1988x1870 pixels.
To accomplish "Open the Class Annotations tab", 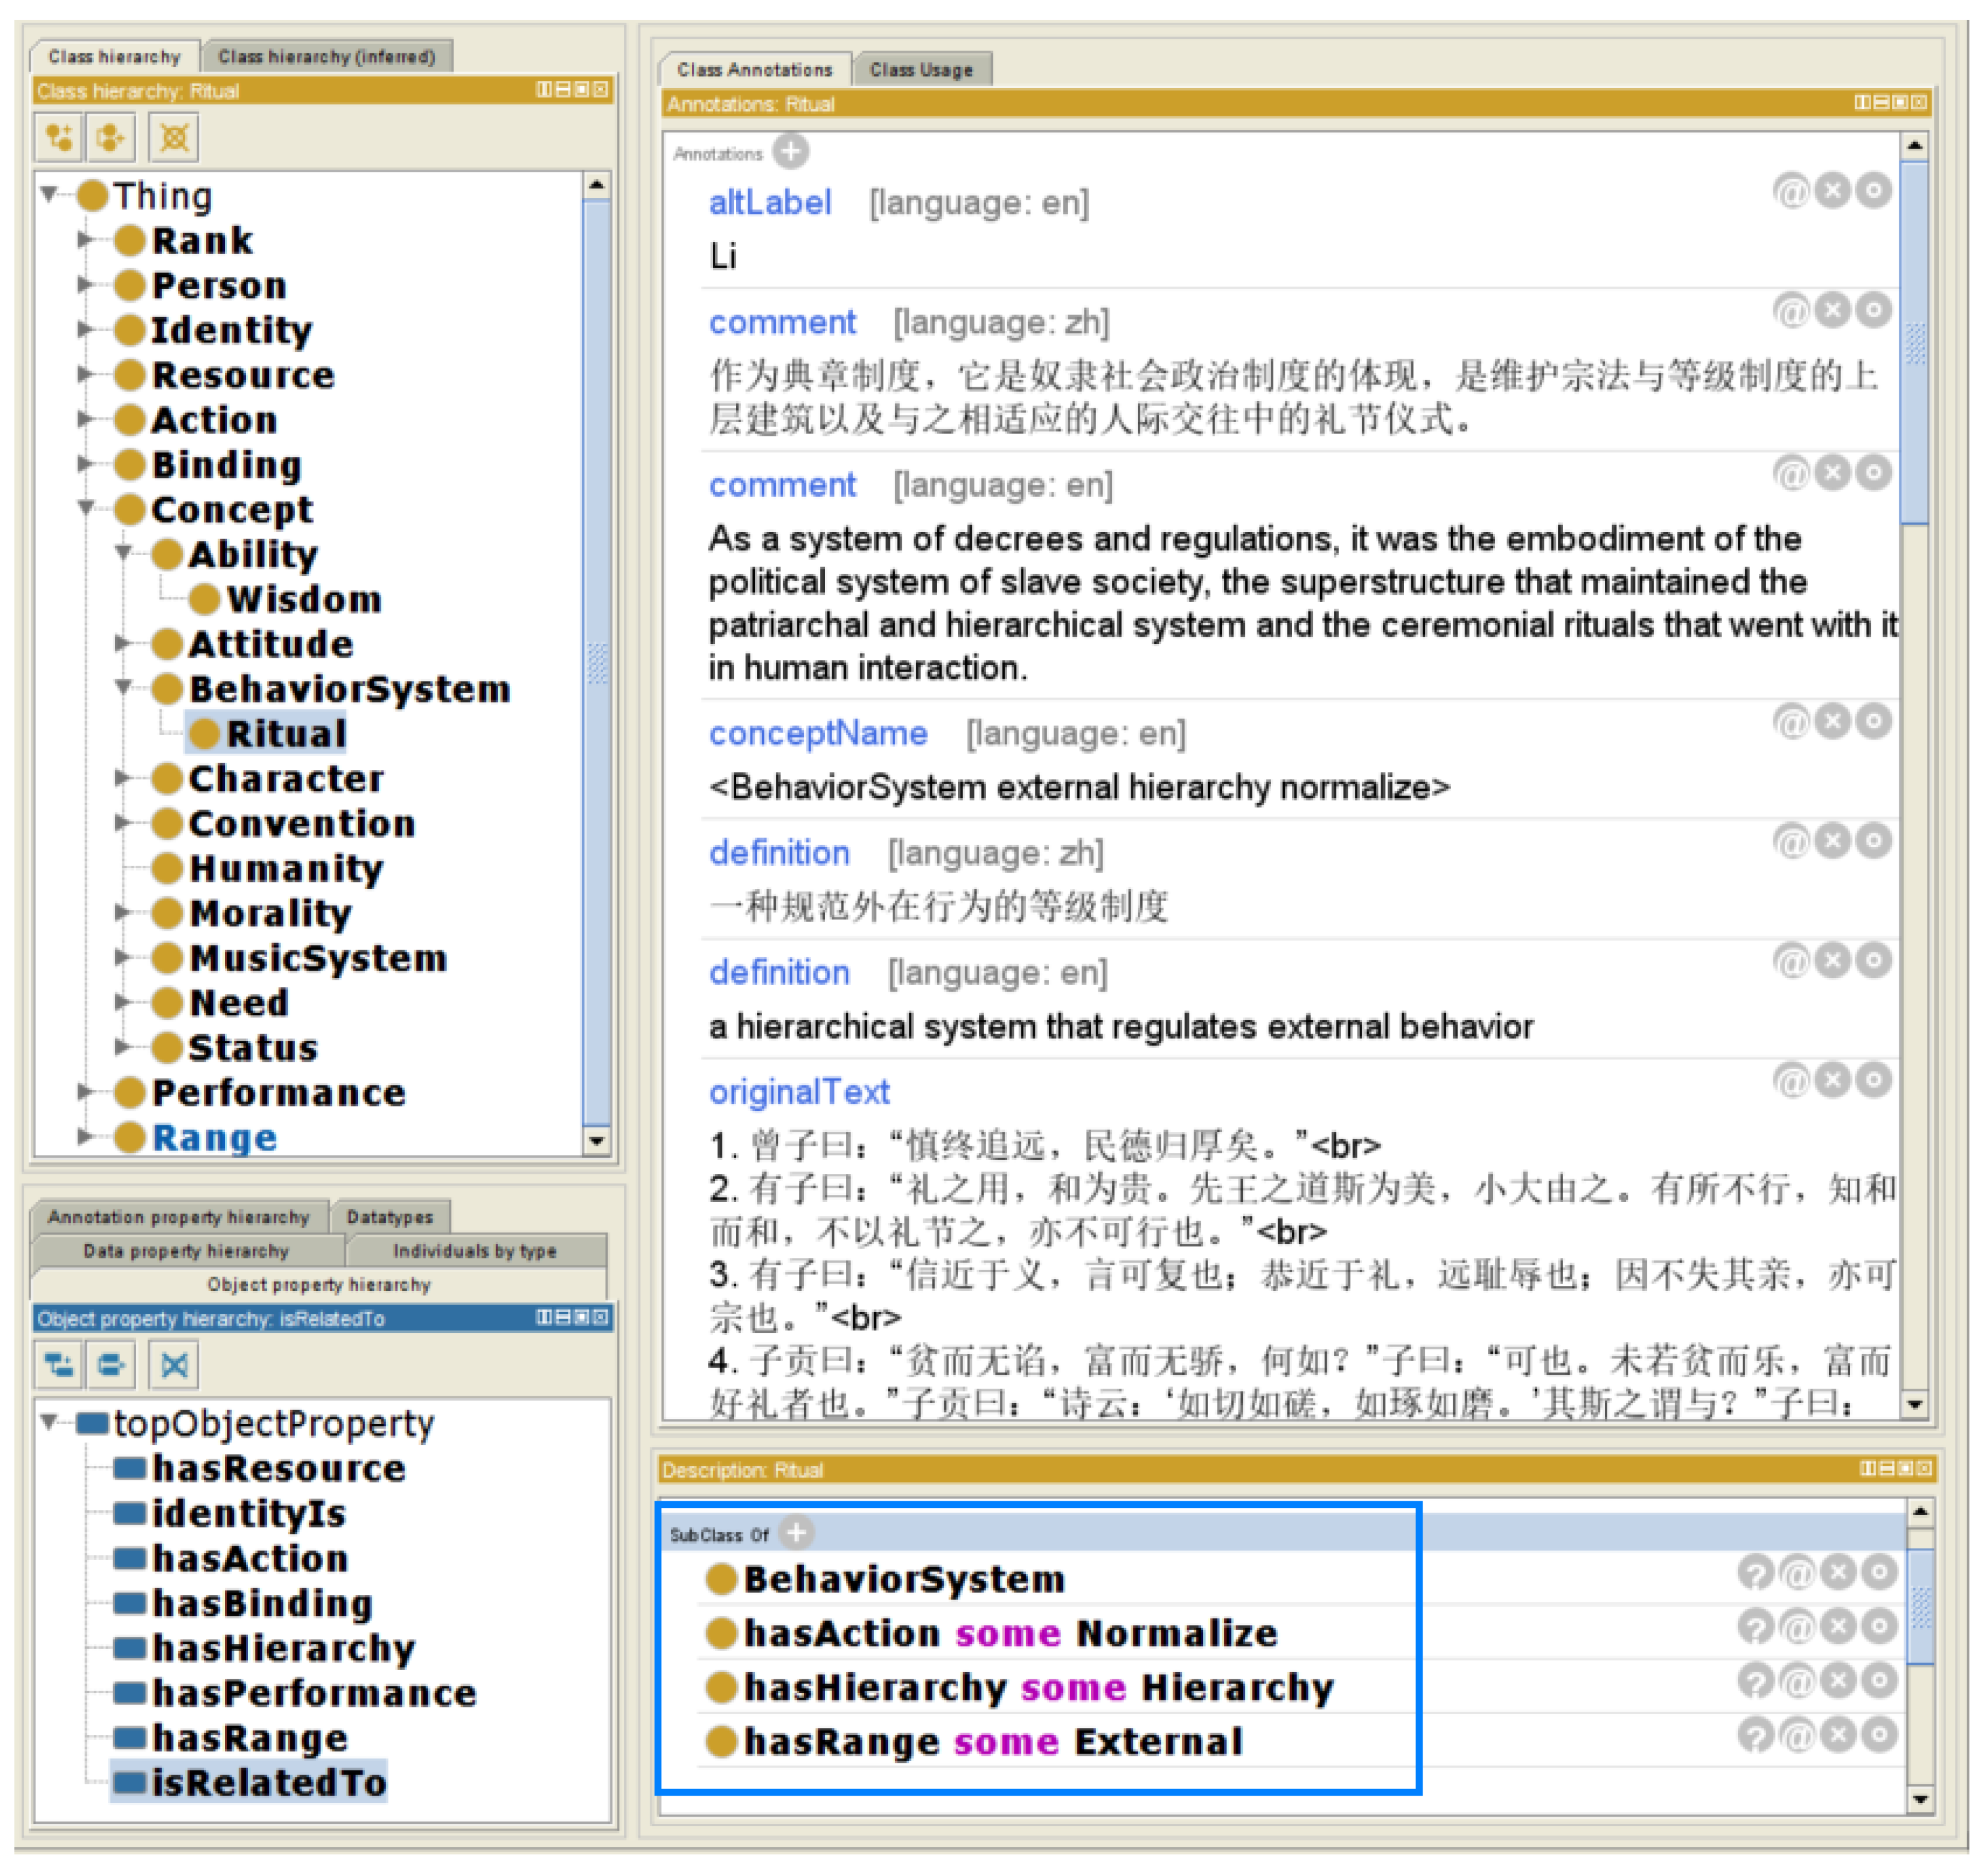I will point(755,69).
